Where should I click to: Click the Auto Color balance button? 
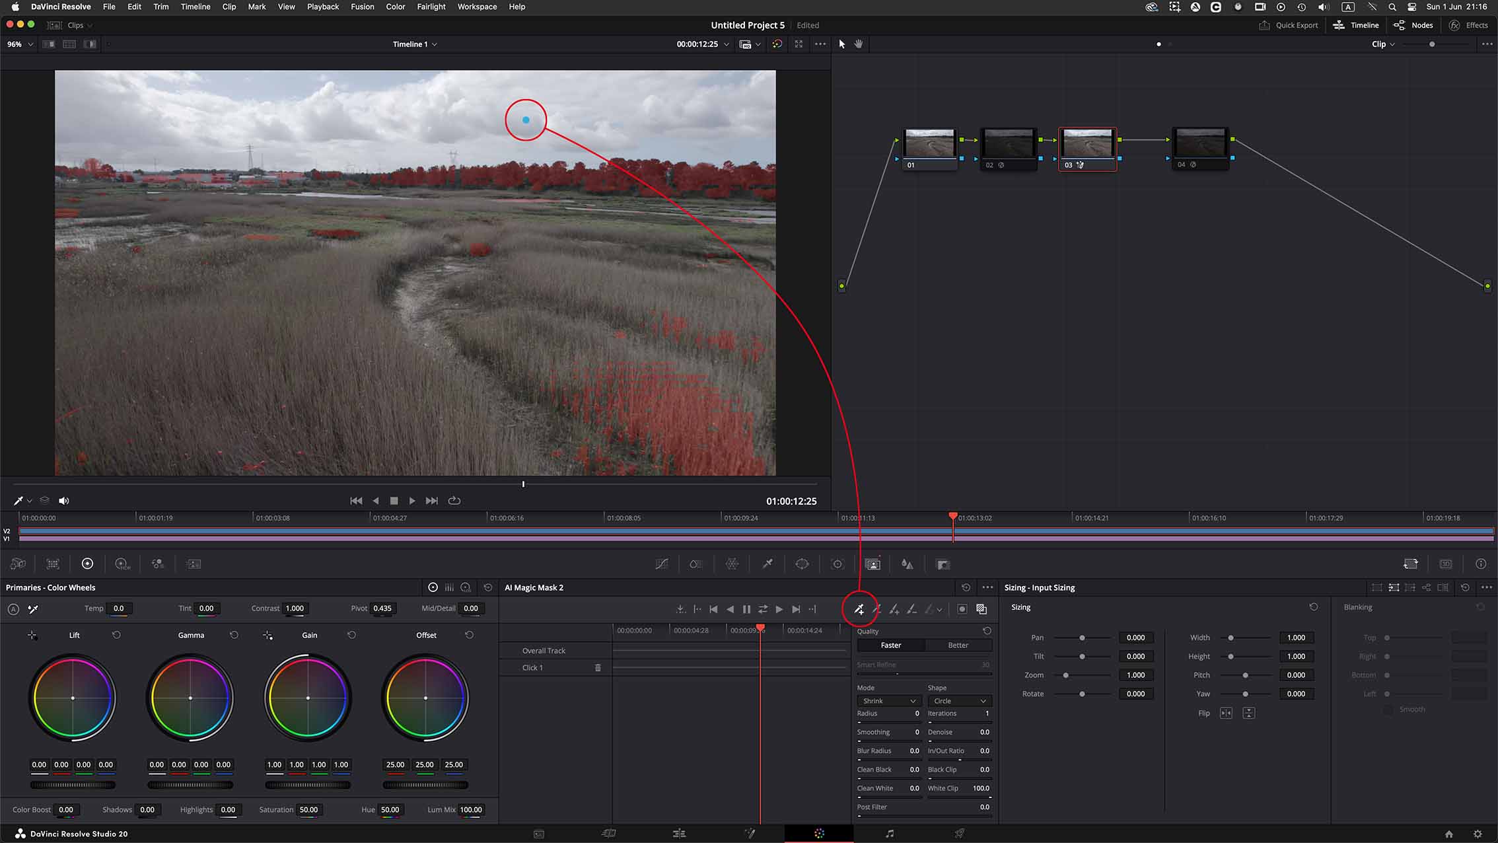click(13, 609)
